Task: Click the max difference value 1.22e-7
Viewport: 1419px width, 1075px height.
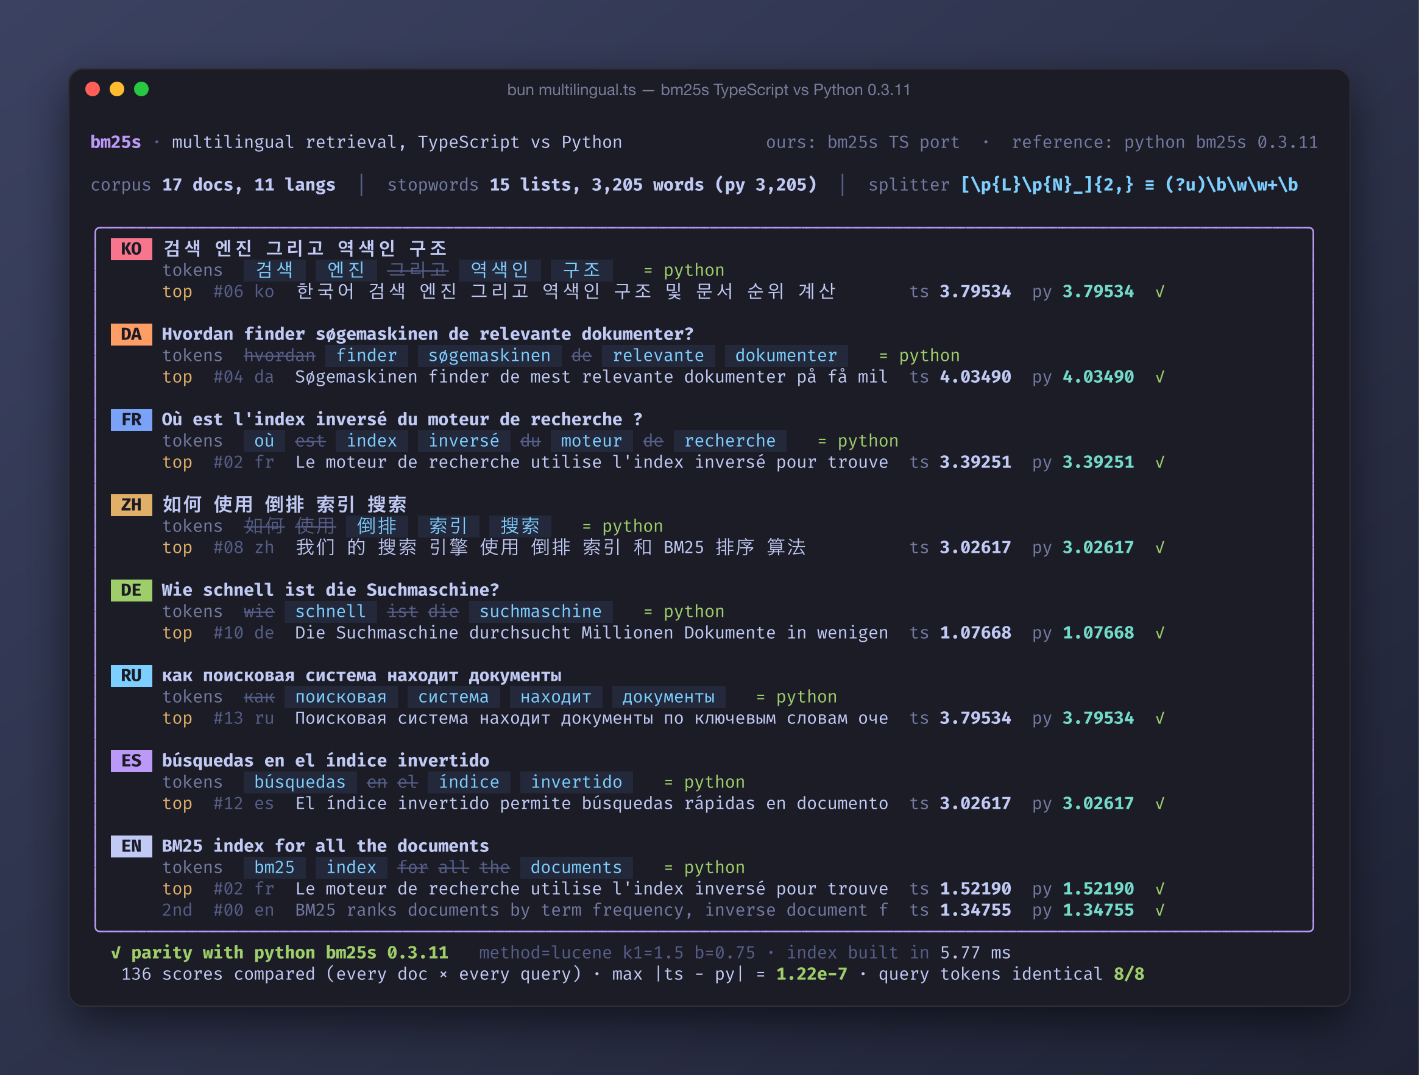Action: [x=812, y=974]
